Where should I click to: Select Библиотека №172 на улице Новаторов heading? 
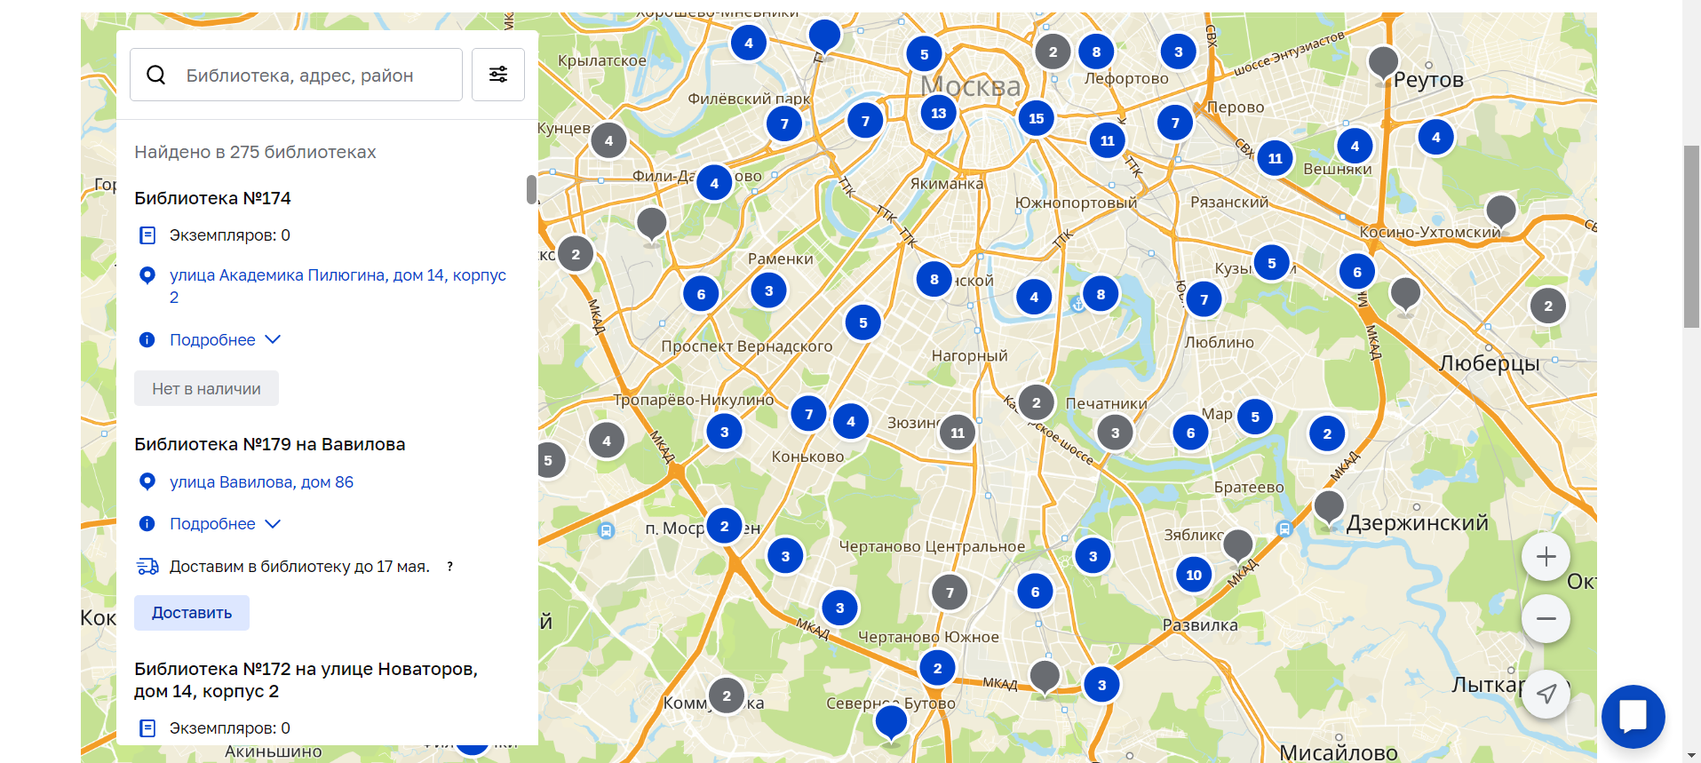[x=306, y=680]
